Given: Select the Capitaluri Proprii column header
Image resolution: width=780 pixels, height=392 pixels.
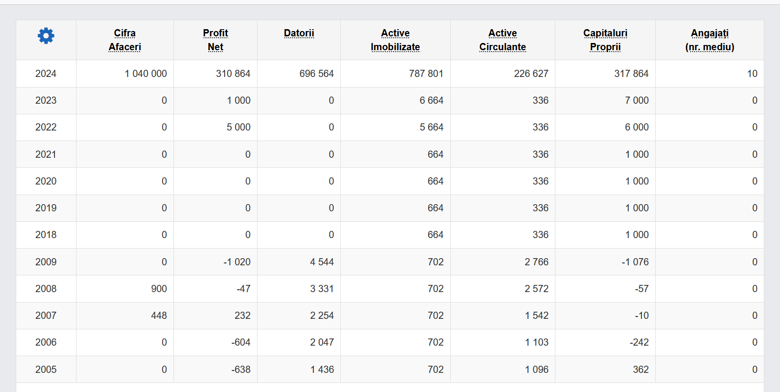Looking at the screenshot, I should [605, 40].
